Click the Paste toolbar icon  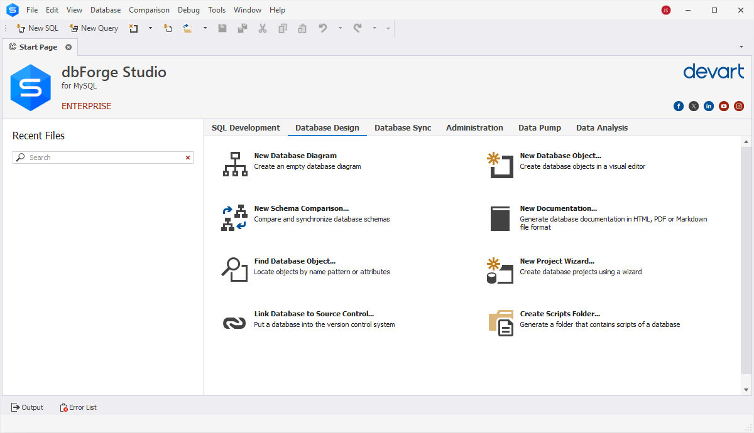coord(302,28)
